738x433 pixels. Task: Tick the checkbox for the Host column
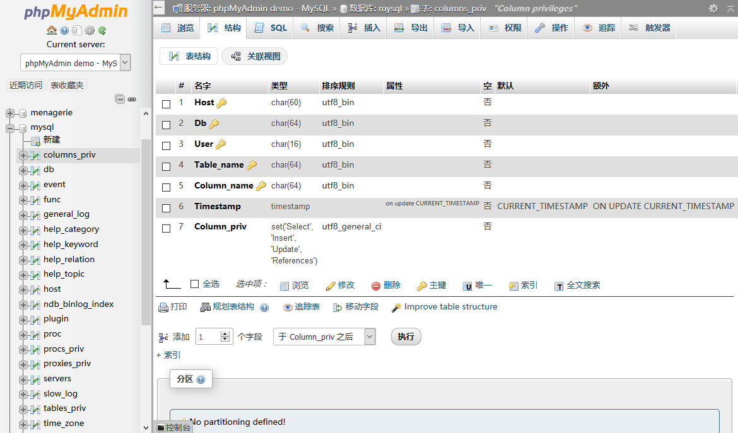coord(167,104)
